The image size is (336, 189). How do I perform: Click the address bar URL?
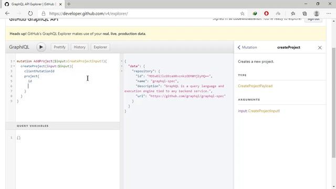[x=89, y=14]
